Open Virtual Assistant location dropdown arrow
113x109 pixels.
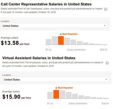(x=106, y=79)
